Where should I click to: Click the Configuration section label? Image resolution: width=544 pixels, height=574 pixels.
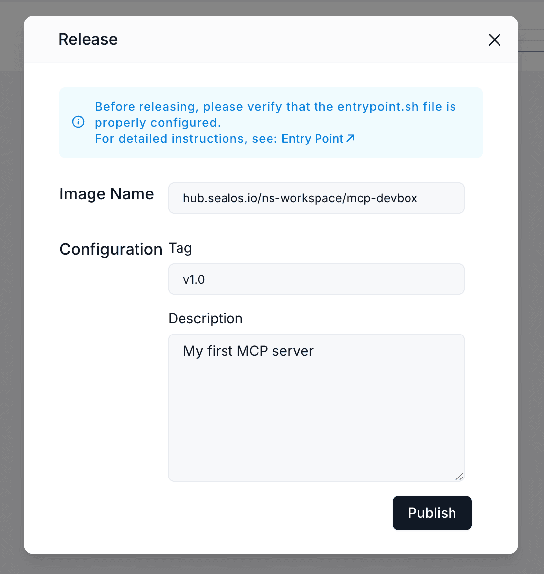(111, 249)
